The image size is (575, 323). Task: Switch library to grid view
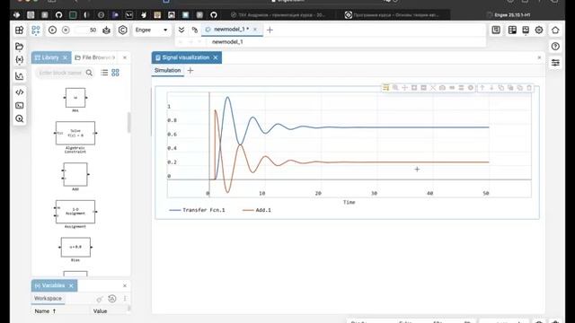pos(116,73)
